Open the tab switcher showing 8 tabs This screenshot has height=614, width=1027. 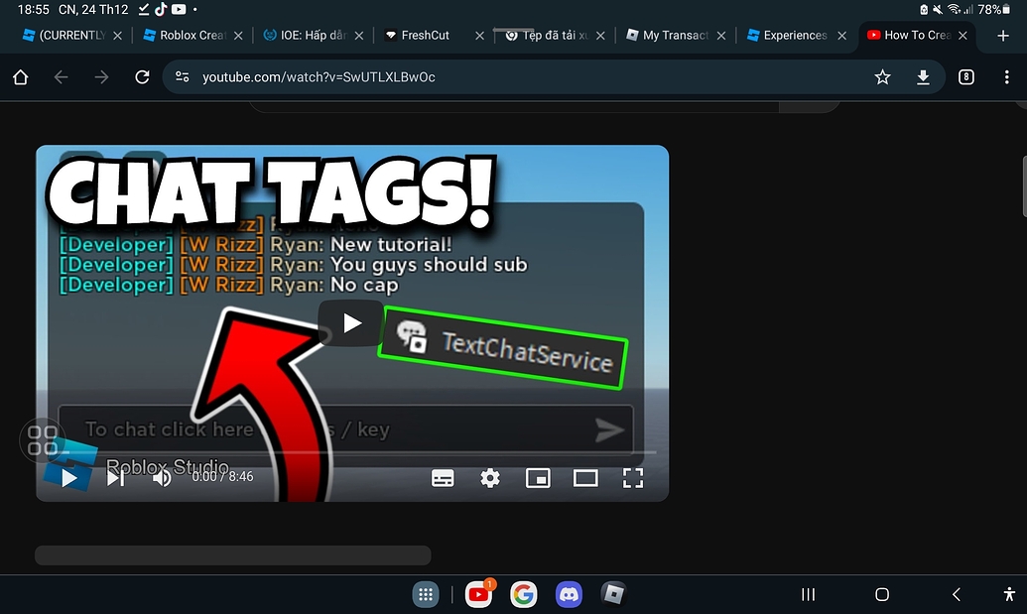click(966, 77)
